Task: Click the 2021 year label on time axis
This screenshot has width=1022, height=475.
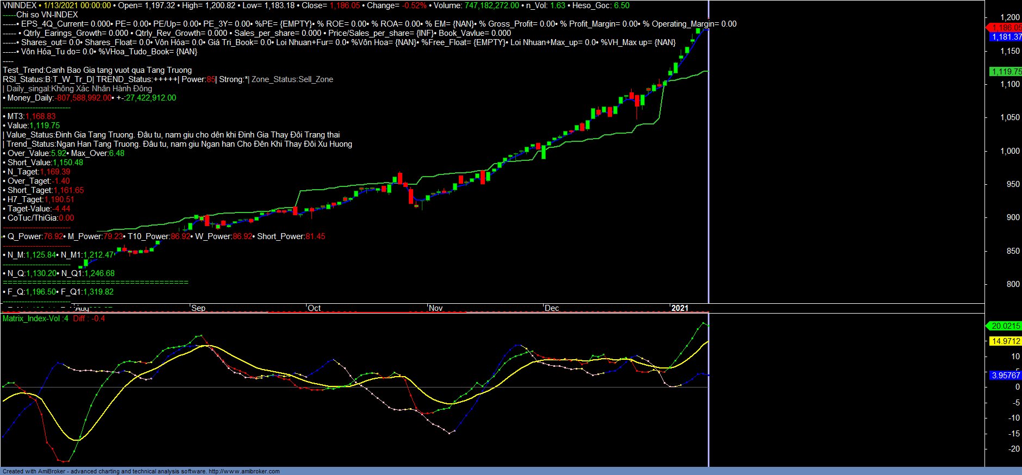Action: [680, 308]
